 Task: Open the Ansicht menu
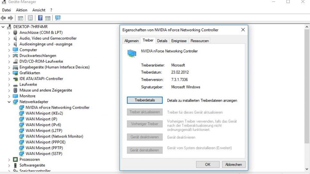(39, 10)
